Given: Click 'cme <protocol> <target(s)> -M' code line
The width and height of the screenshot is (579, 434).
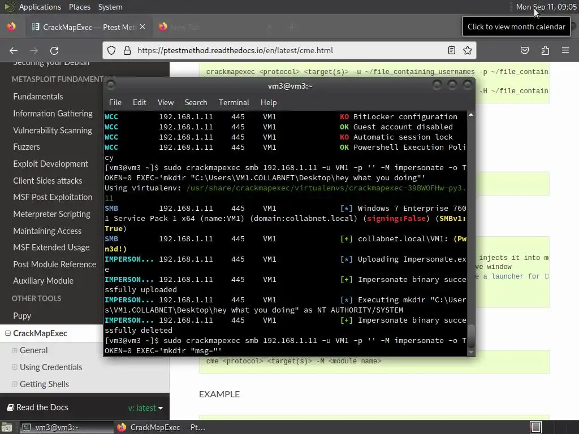Looking at the screenshot, I should (293, 361).
